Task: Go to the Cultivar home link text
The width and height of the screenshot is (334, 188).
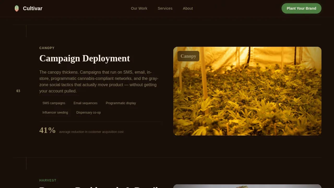Action: 33,8
